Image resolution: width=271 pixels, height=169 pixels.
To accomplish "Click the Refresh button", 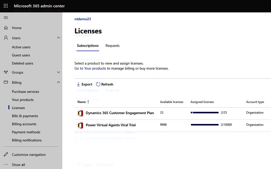I will pos(105,84).
